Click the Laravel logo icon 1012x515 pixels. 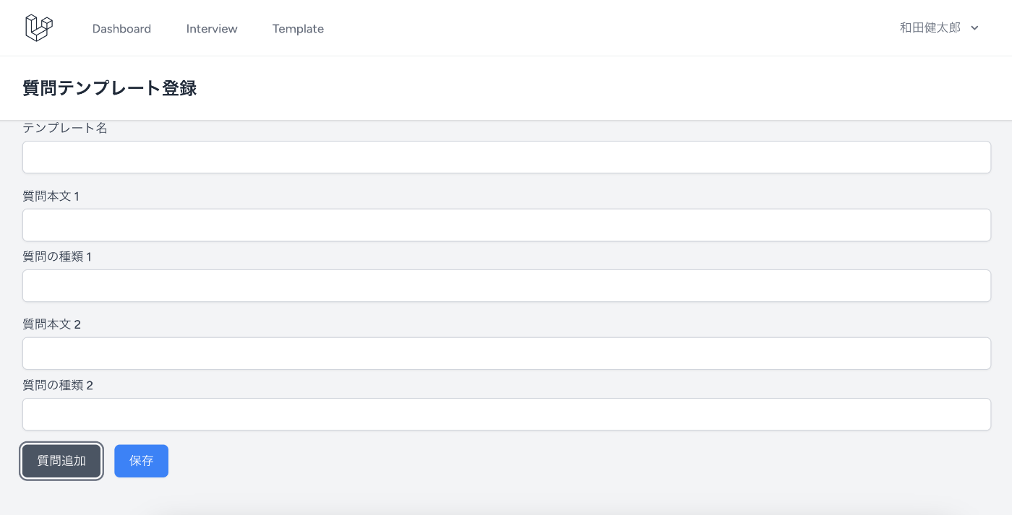[39, 28]
